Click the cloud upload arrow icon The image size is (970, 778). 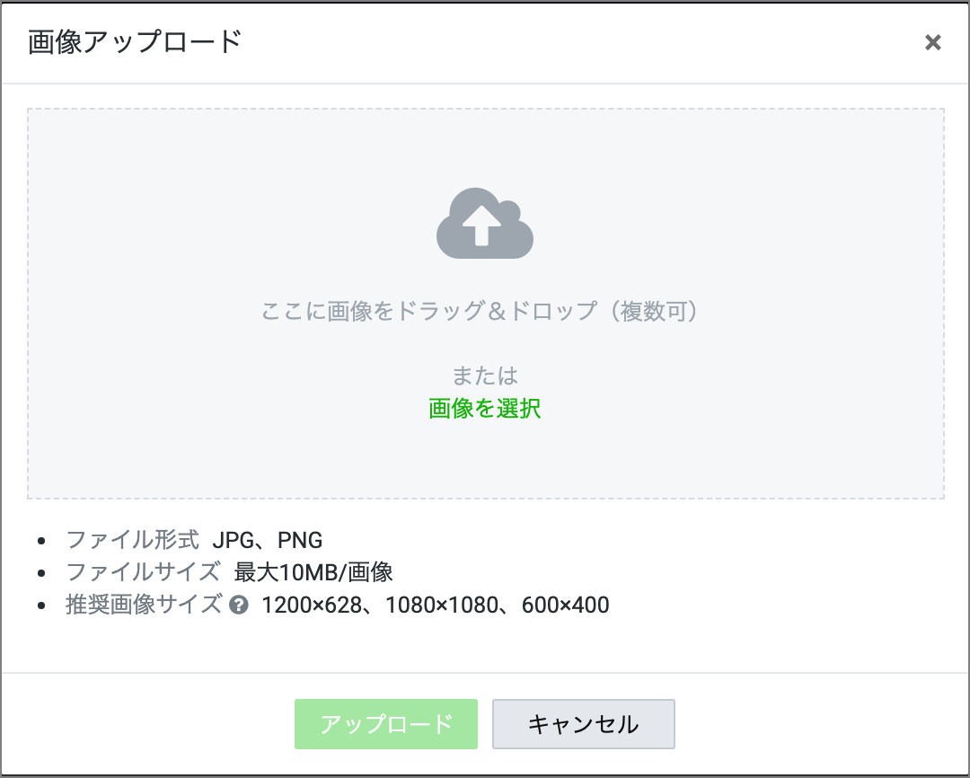[485, 226]
